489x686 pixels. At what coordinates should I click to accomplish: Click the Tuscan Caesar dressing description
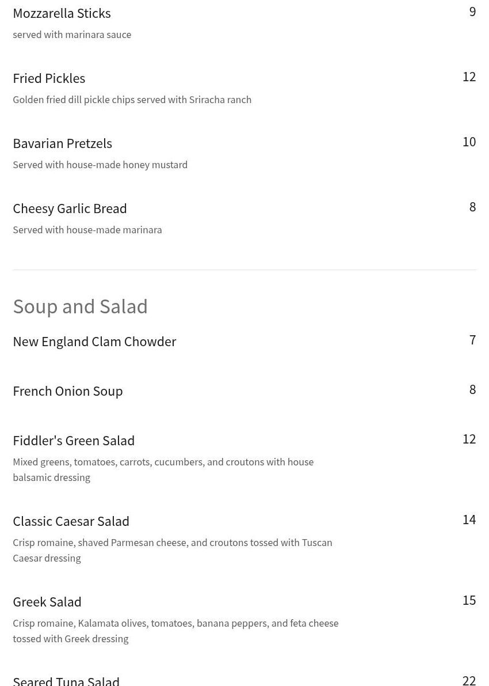173,551
